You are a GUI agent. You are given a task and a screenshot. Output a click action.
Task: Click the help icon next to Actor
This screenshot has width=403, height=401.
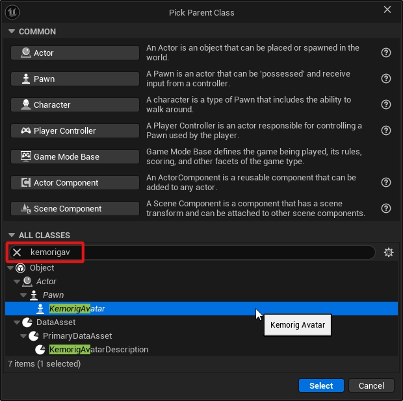(386, 53)
